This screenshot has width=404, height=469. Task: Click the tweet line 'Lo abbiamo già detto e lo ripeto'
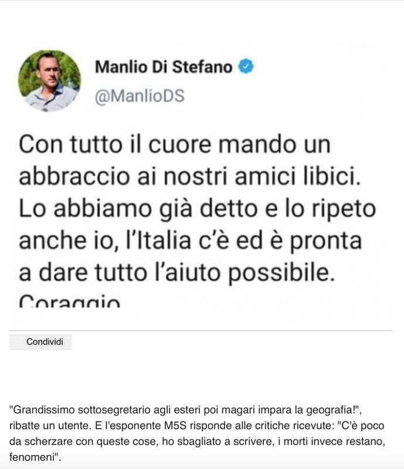pos(197,209)
